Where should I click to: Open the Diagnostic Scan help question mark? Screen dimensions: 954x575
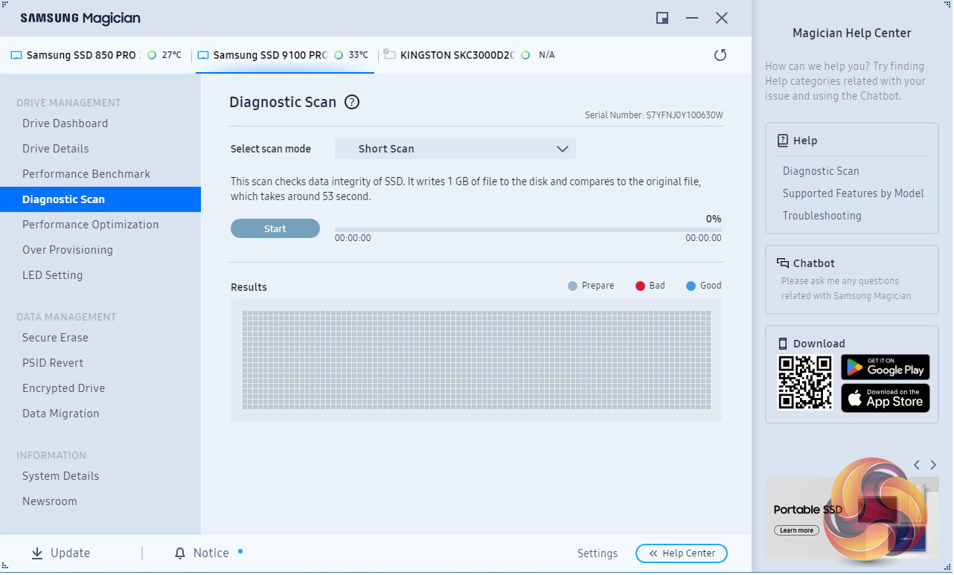352,103
